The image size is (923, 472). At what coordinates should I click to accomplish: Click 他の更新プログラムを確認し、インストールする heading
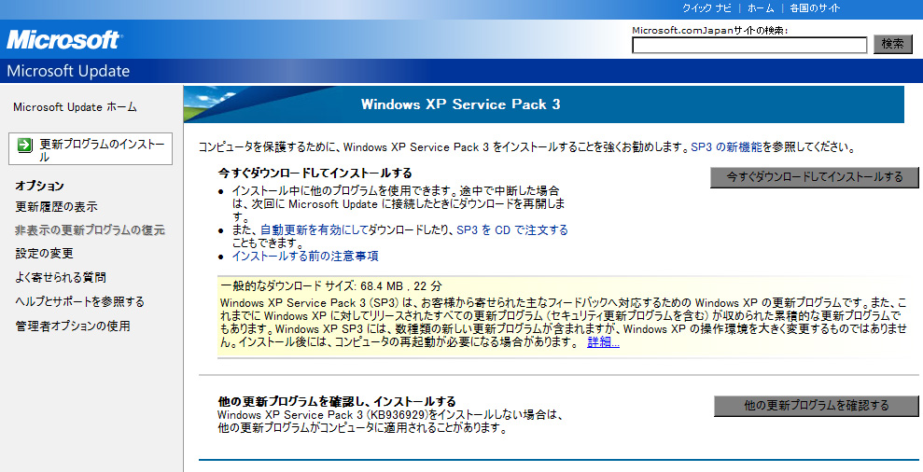pos(337,401)
